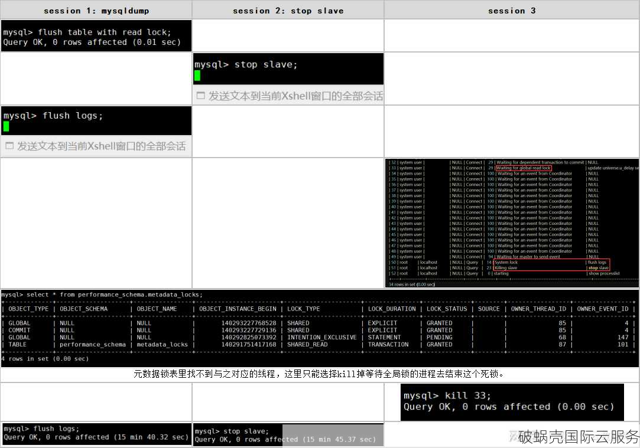Click the TABLE object type cell
The height and width of the screenshot is (448, 640).
pyautogui.click(x=17, y=345)
